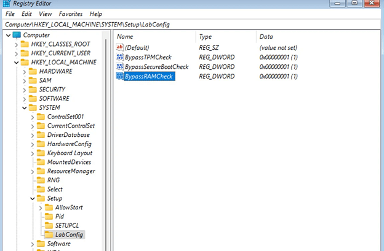Select the (Default) value name

pyautogui.click(x=137, y=48)
